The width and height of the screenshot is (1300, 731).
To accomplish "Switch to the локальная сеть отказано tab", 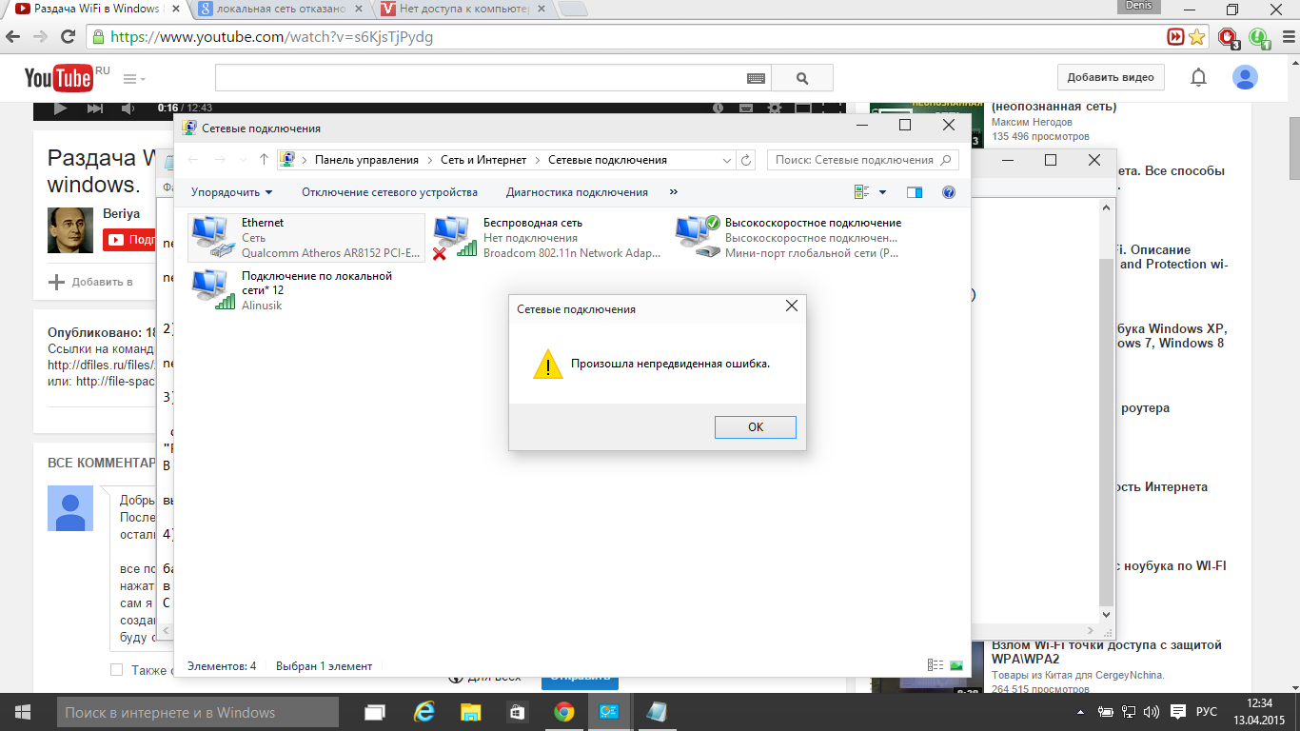I will (x=278, y=10).
